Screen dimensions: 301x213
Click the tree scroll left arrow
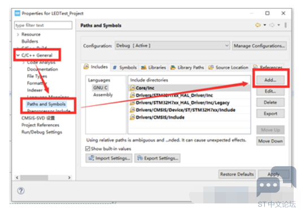(x=18, y=177)
